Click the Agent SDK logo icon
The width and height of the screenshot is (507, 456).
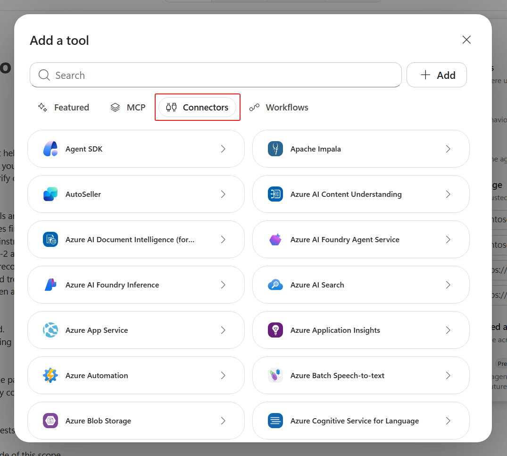(x=50, y=149)
